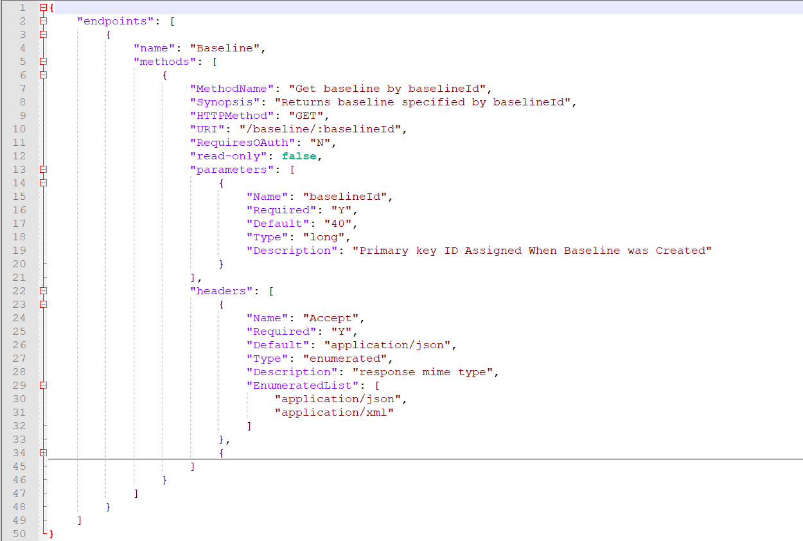Click the "Primary key ID Assigned" description string
Viewport: 803px width, 541px height.
532,251
